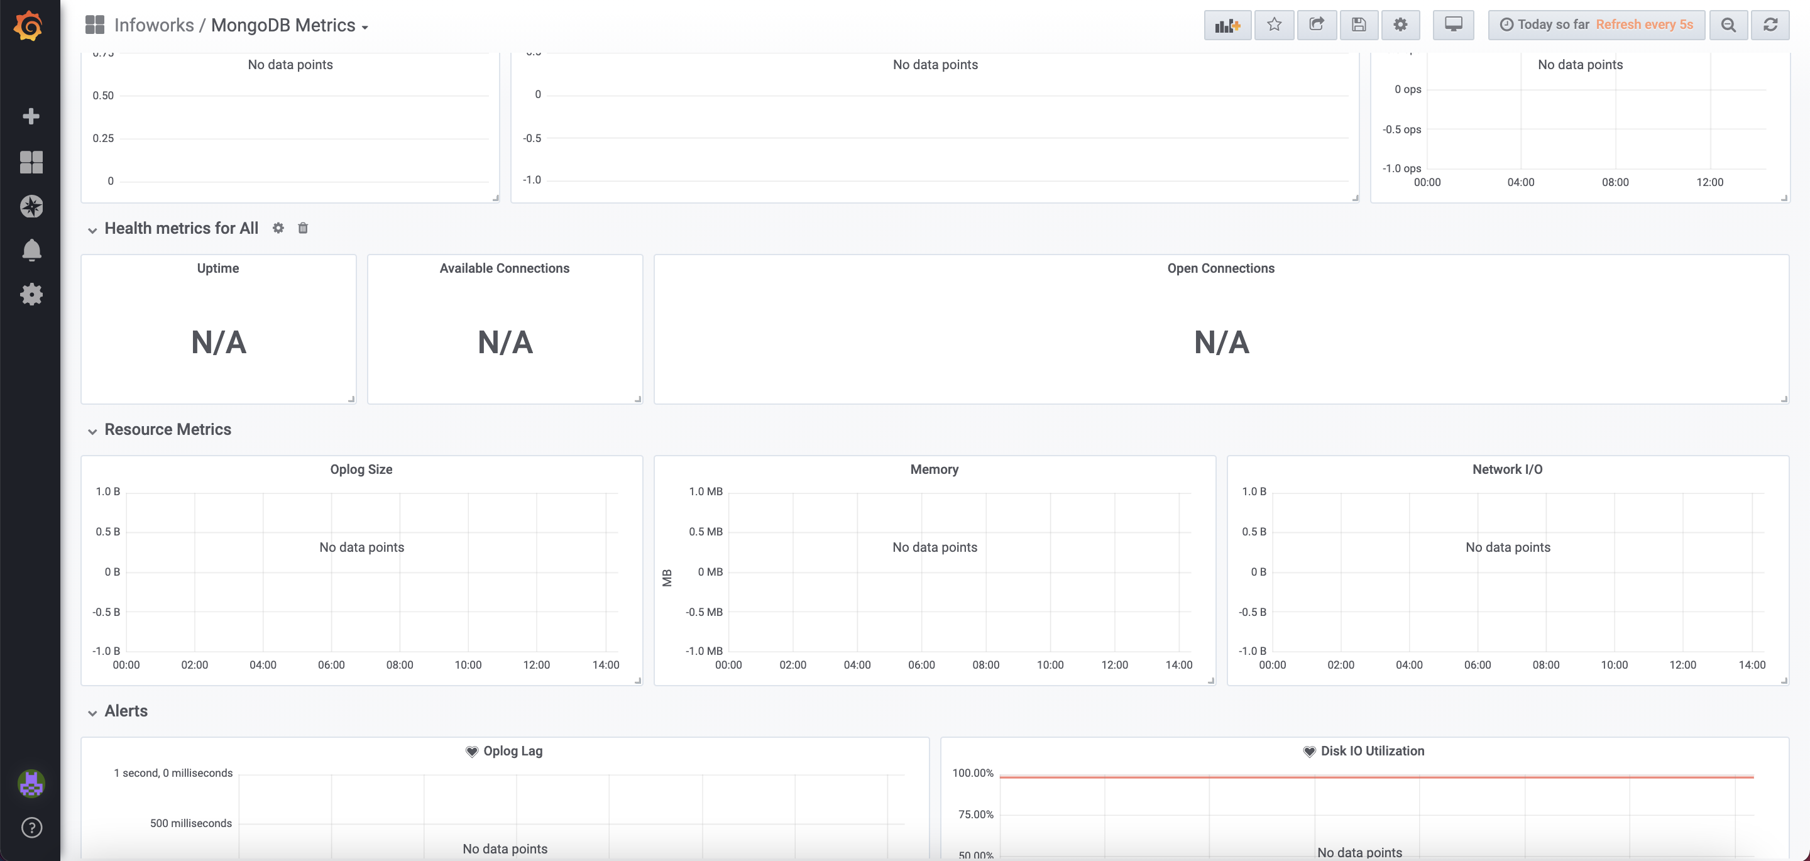Open the Configuration gear in sidebar
The image size is (1810, 861).
pos(31,293)
